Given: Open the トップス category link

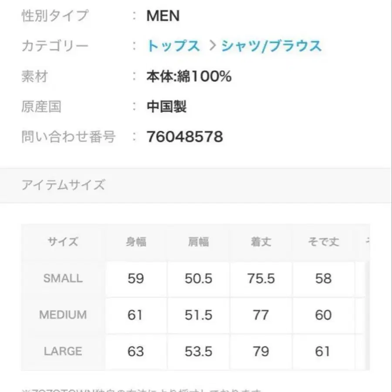Looking at the screenshot, I should [173, 46].
